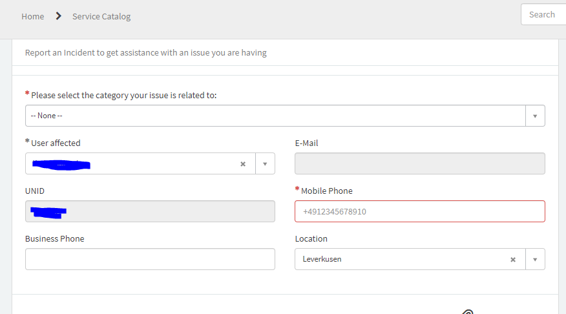Focus the Business Phone input
The height and width of the screenshot is (314, 566).
[x=150, y=259]
